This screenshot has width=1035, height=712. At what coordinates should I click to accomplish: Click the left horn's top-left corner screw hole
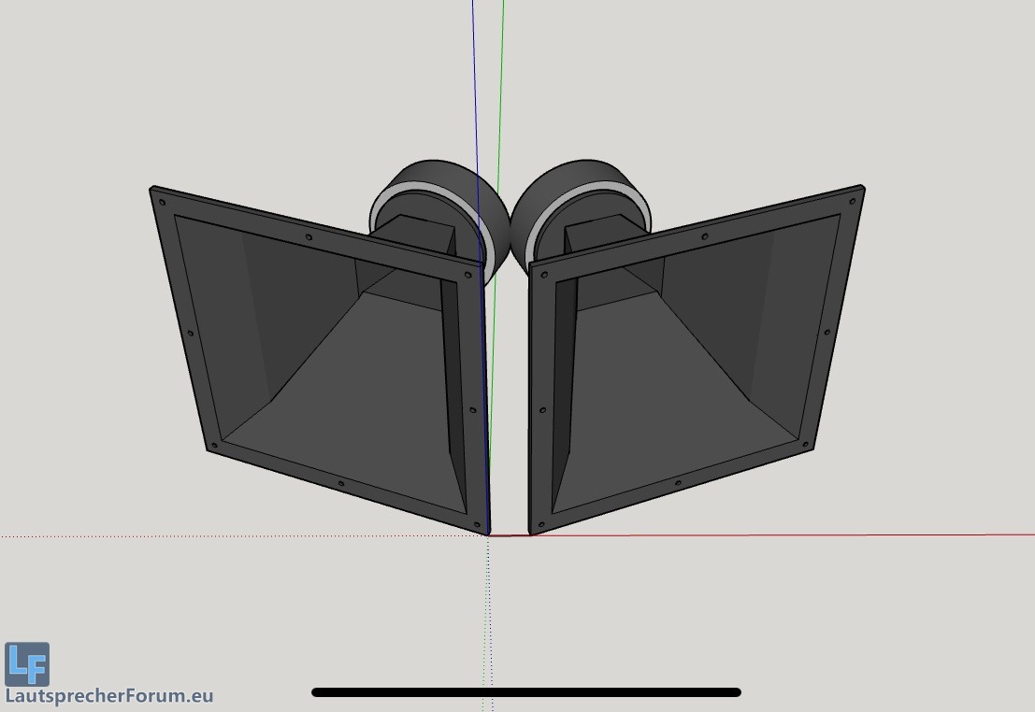(163, 202)
